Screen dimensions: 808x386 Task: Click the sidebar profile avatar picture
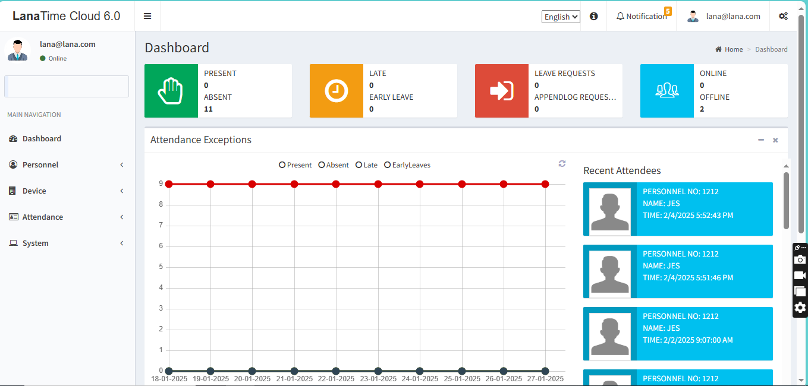point(18,50)
